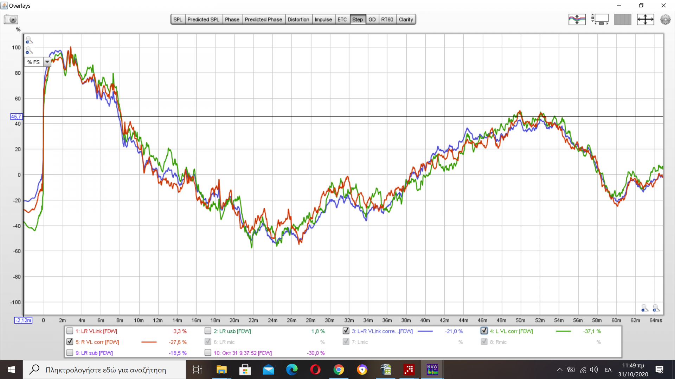Switch to the RT60 tab
Screen dimensions: 675x379
(x=387, y=20)
